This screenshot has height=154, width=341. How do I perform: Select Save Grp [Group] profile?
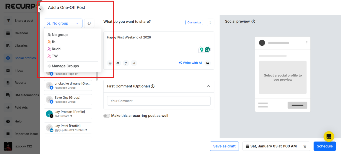pyautogui.click(x=68, y=100)
